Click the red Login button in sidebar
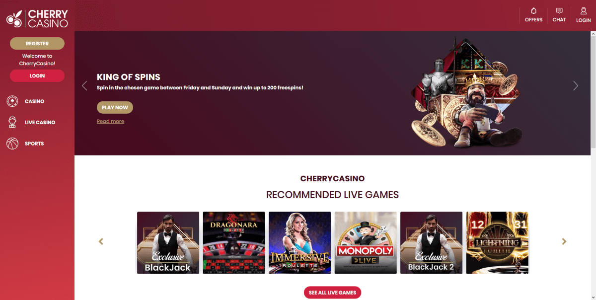Screen dimensions: 596x300 point(37,76)
